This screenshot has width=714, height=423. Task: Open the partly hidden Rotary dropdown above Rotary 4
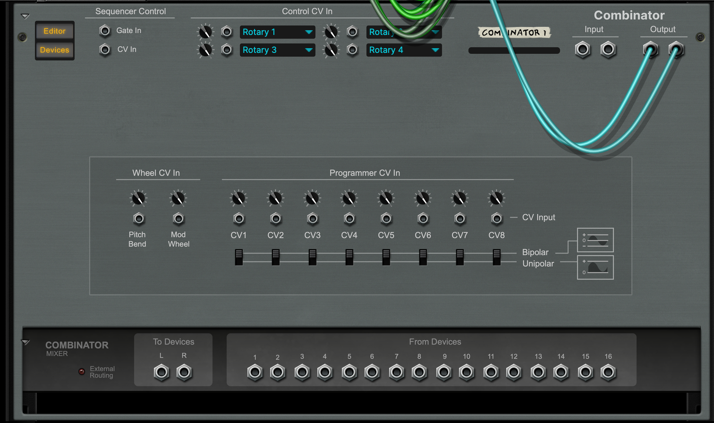[404, 32]
